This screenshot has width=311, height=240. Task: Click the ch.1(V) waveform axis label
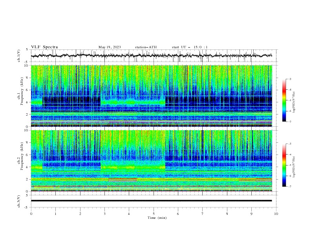(x=19, y=56)
